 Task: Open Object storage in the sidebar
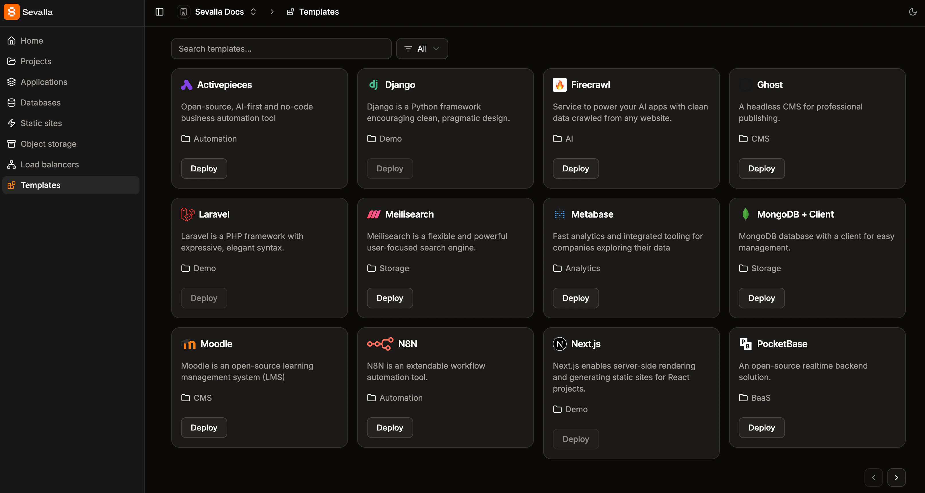point(71,144)
